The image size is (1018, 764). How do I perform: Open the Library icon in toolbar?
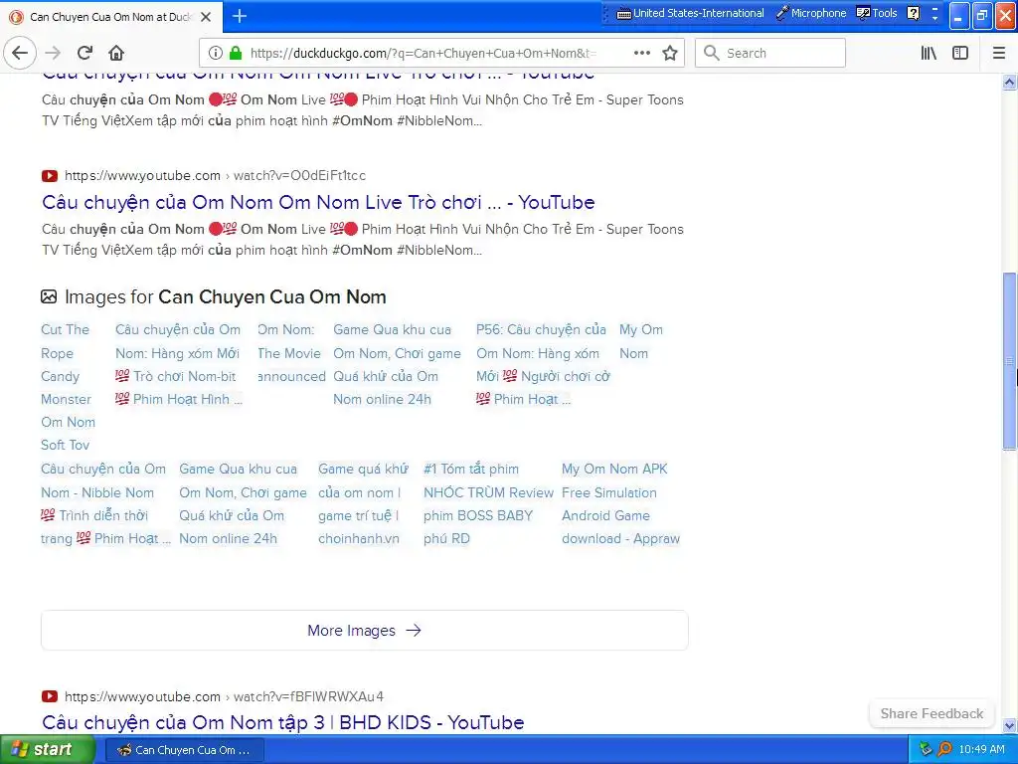(929, 53)
